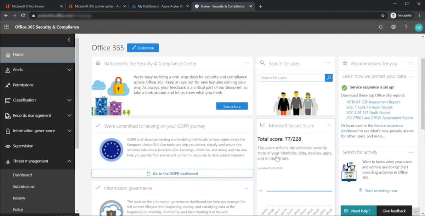
Task: Click the GDPR EU flag emblem image
Action: pyautogui.click(x=111, y=150)
